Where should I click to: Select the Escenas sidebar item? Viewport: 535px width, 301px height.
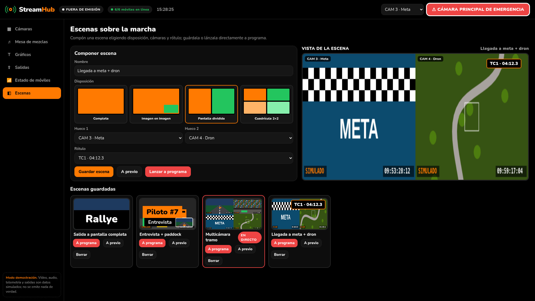(32, 93)
